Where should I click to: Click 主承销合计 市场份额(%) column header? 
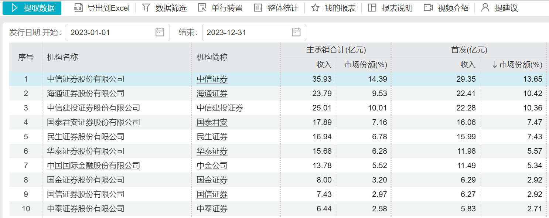(x=366, y=65)
